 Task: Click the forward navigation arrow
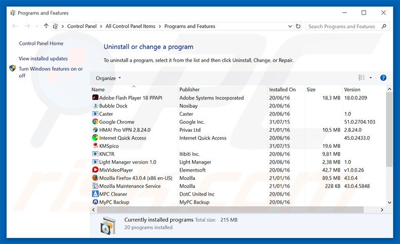pos(27,26)
